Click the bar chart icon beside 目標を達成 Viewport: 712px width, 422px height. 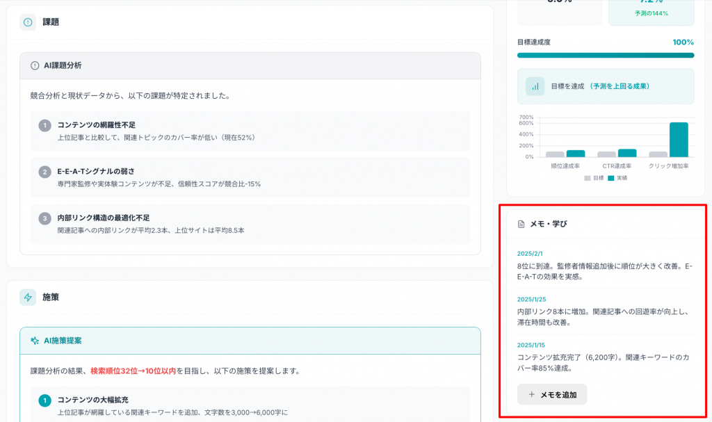click(x=535, y=87)
